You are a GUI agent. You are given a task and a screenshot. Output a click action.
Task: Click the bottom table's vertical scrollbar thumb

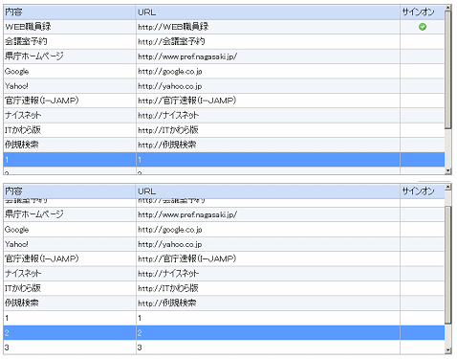click(x=448, y=265)
